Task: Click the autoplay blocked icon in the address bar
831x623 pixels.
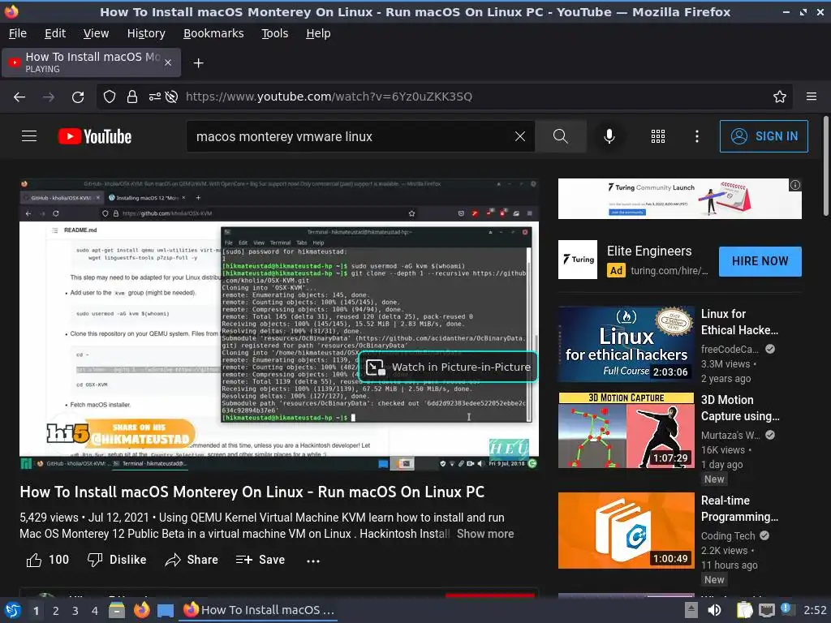Action: pos(171,97)
